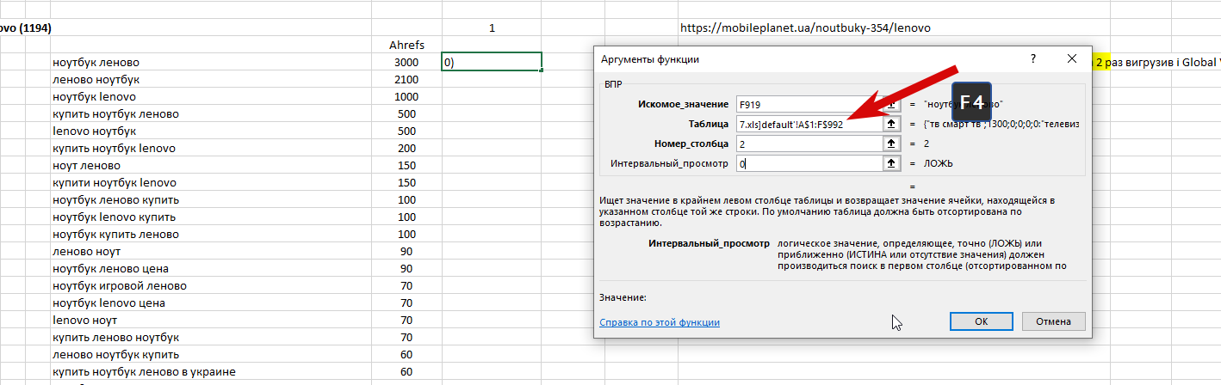Select cell 'леново ноутбук'

click(x=211, y=79)
